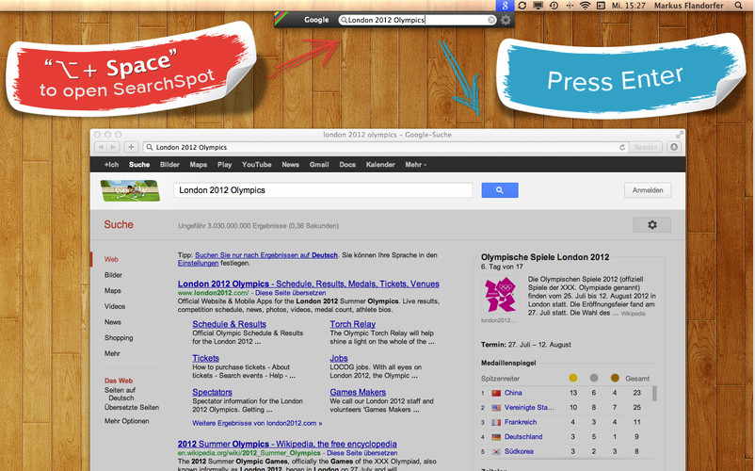
Task: Clear the SearchSpot search field
Action: [x=491, y=20]
